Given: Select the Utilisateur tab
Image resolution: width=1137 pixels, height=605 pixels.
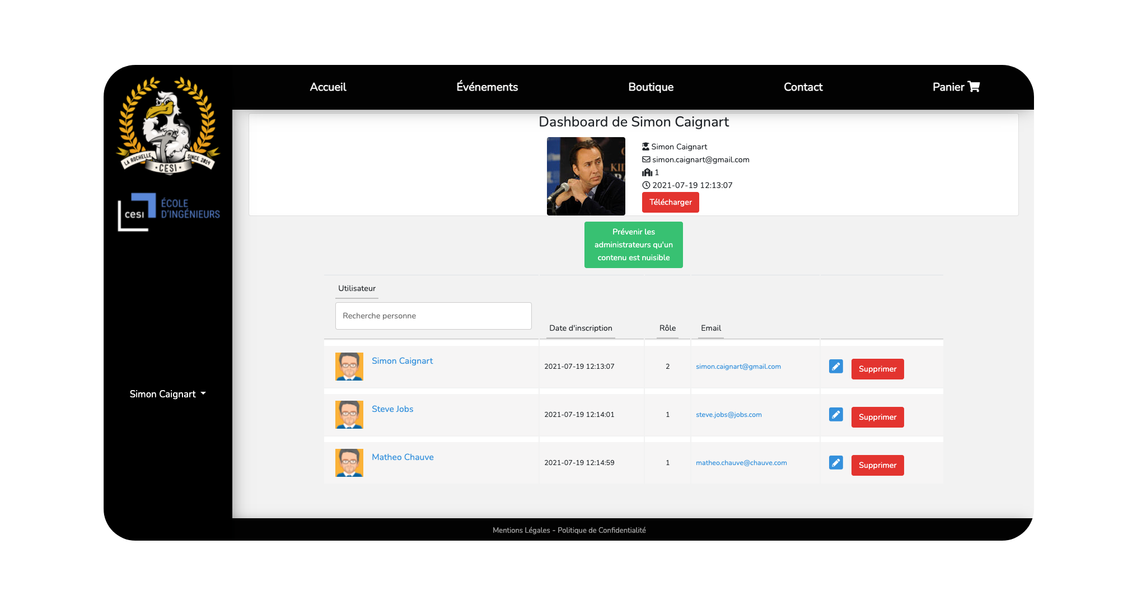Looking at the screenshot, I should click(357, 288).
